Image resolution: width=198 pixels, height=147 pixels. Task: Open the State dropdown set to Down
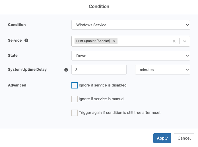(x=131, y=56)
